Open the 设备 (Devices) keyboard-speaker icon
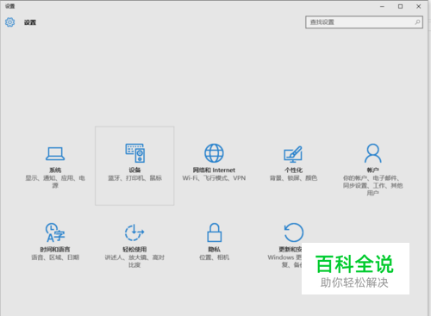Viewport: 431px width, 316px height. click(x=134, y=153)
